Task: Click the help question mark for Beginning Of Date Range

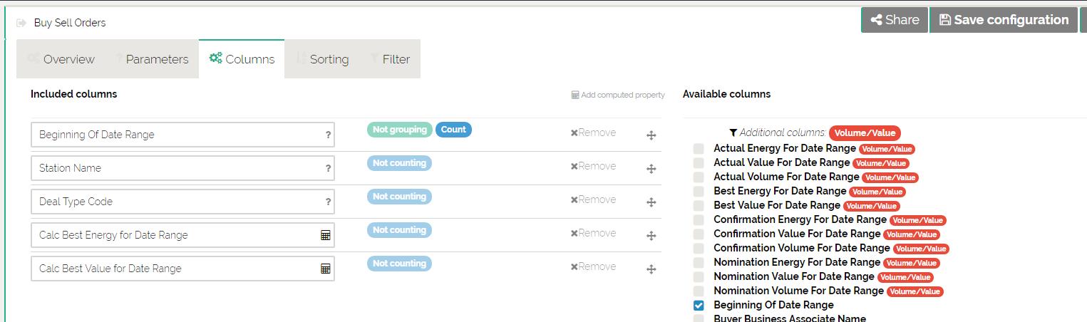Action: point(328,135)
